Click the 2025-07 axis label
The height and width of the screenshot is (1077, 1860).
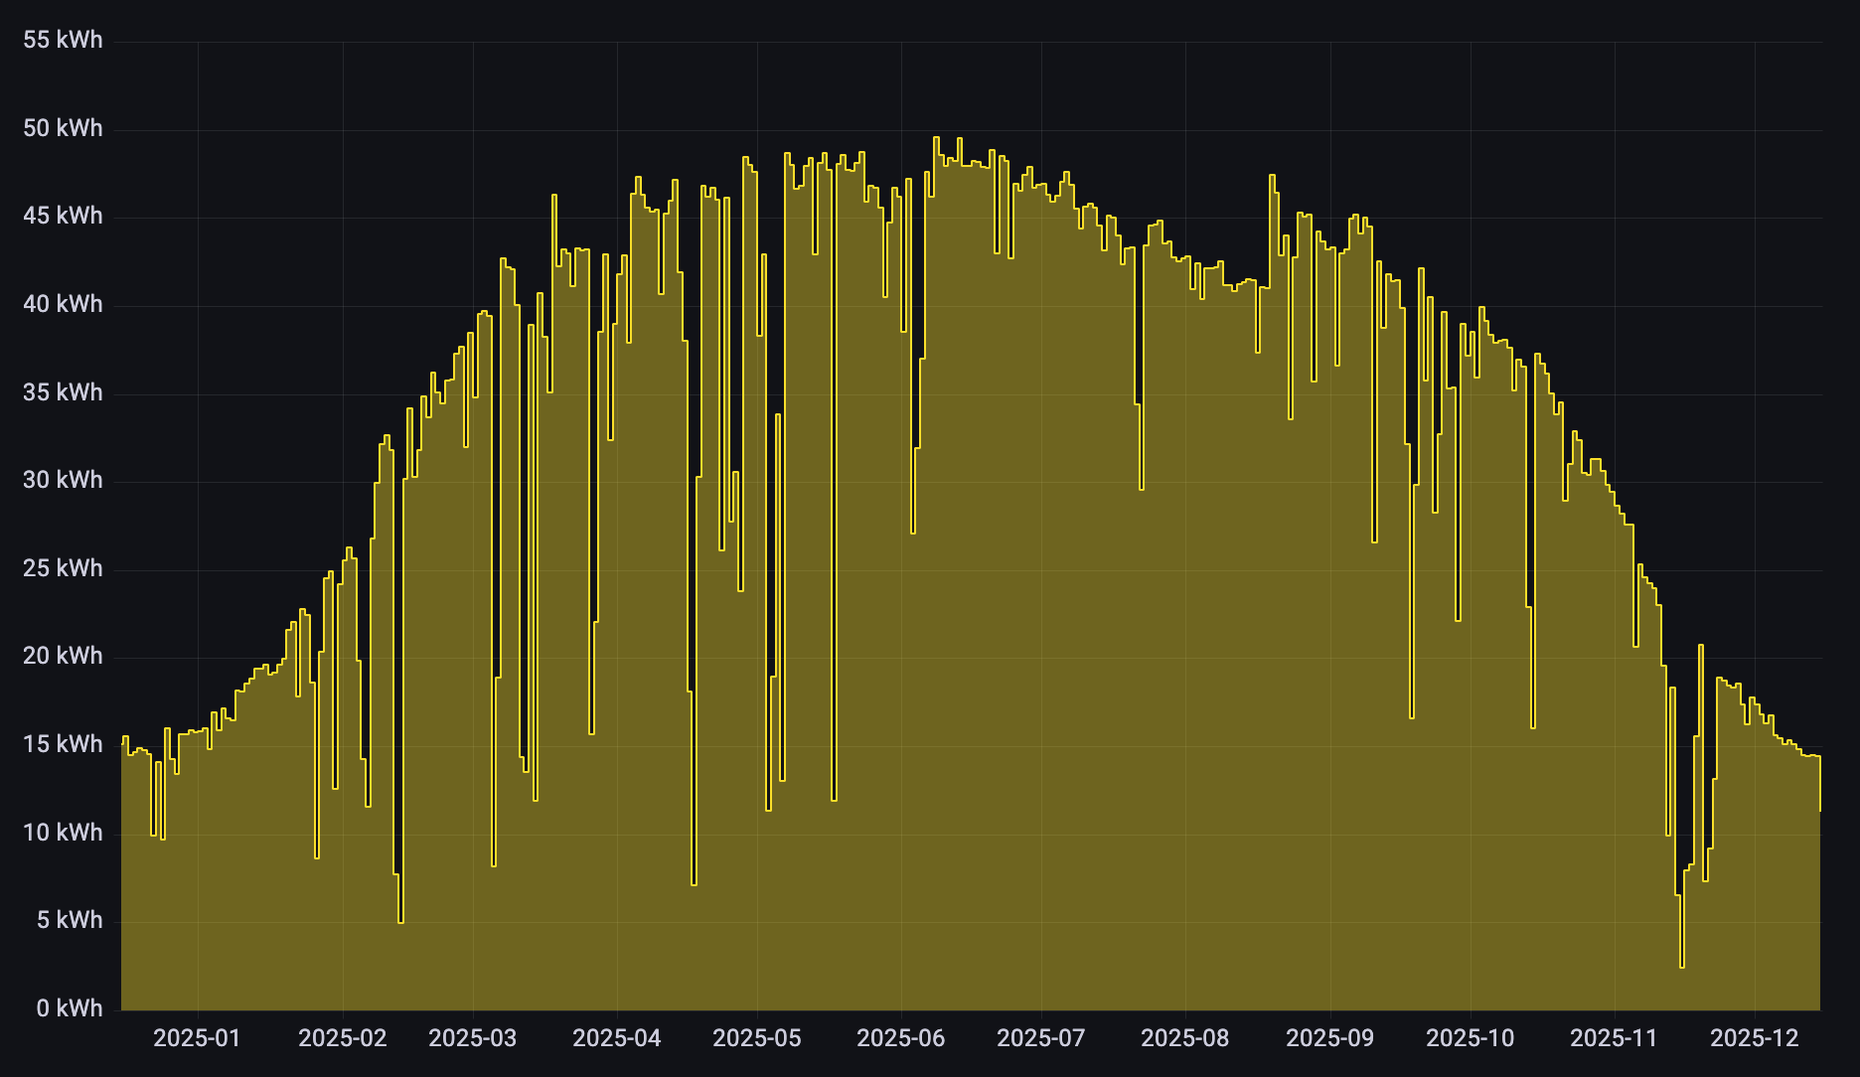(1040, 1038)
